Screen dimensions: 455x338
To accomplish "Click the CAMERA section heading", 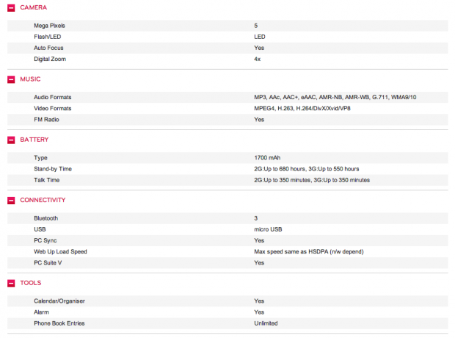I will [x=33, y=7].
